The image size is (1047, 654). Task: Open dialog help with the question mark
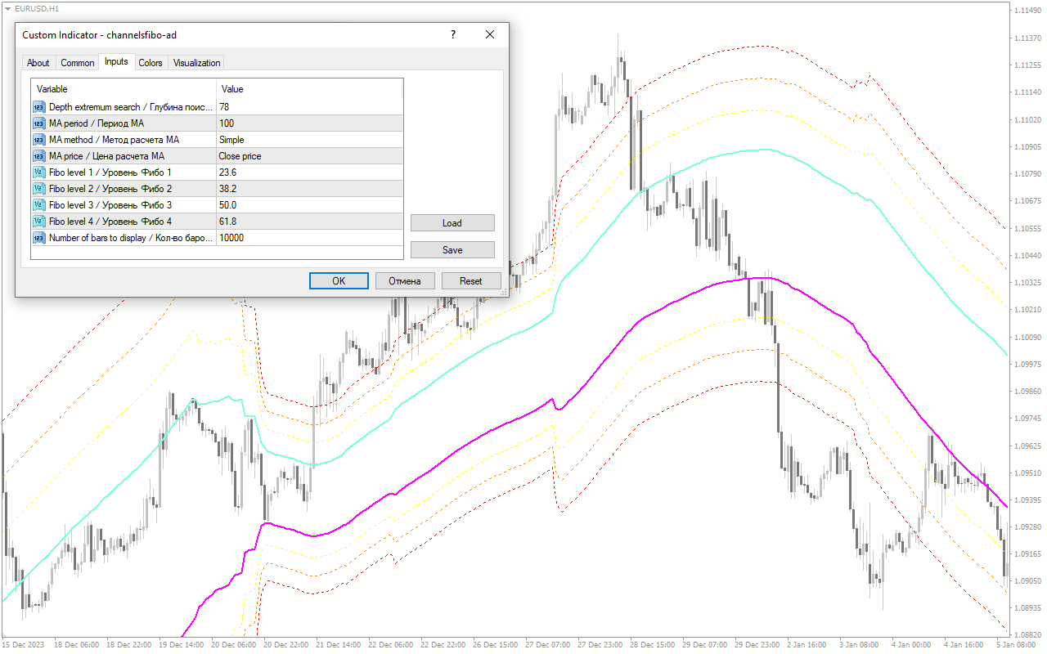453,34
